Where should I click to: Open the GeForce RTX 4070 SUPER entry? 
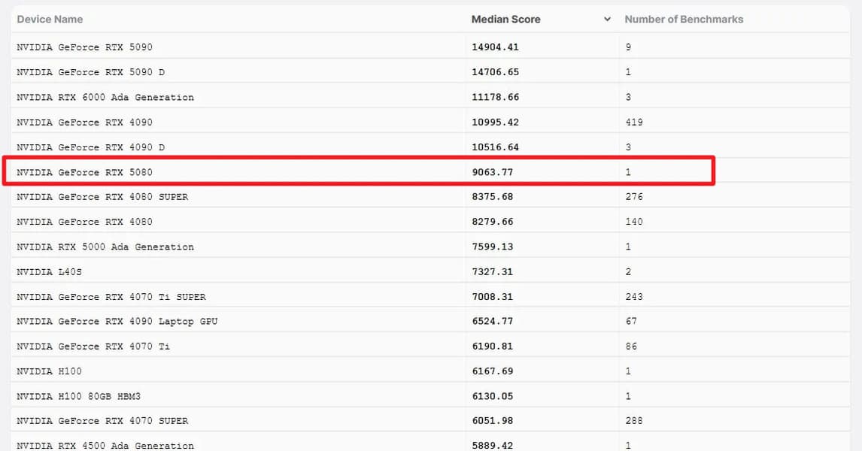pos(102,421)
